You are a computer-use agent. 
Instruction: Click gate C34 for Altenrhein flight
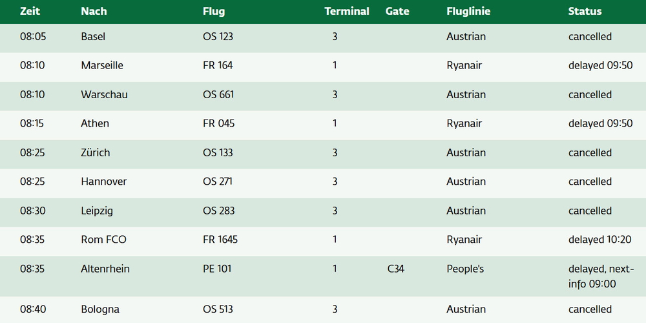(395, 269)
